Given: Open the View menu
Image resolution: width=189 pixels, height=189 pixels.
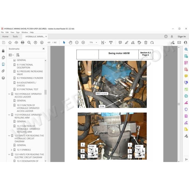Looking at the screenshot, I should pos(12,32).
